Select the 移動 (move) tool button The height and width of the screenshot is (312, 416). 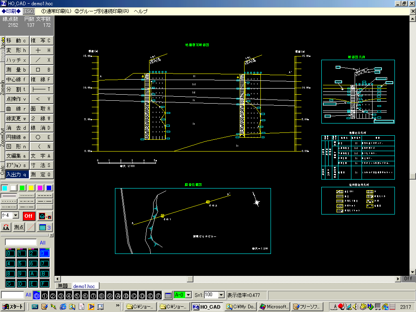pyautogui.click(x=17, y=41)
